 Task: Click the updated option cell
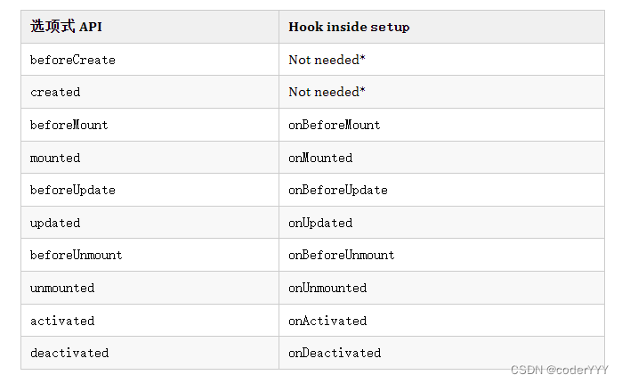55,223
